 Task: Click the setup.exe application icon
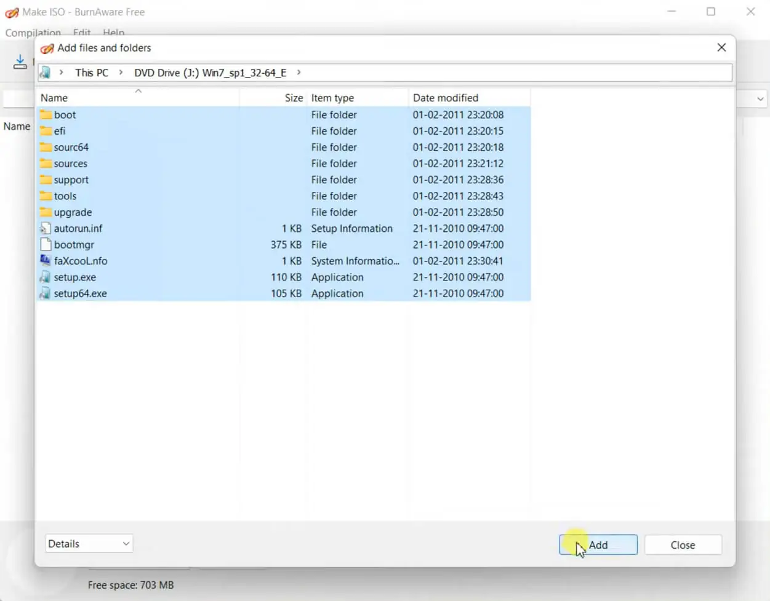[x=45, y=277]
